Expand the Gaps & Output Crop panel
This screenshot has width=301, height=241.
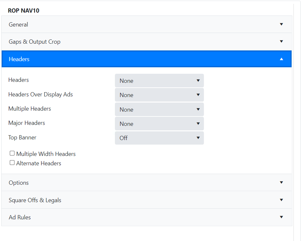pyautogui.click(x=35, y=42)
